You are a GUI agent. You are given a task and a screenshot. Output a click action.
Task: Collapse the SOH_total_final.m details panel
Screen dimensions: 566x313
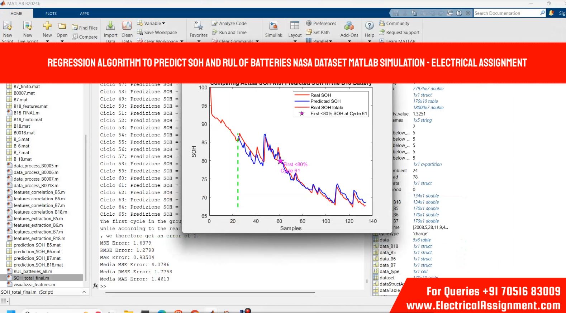[x=84, y=292]
